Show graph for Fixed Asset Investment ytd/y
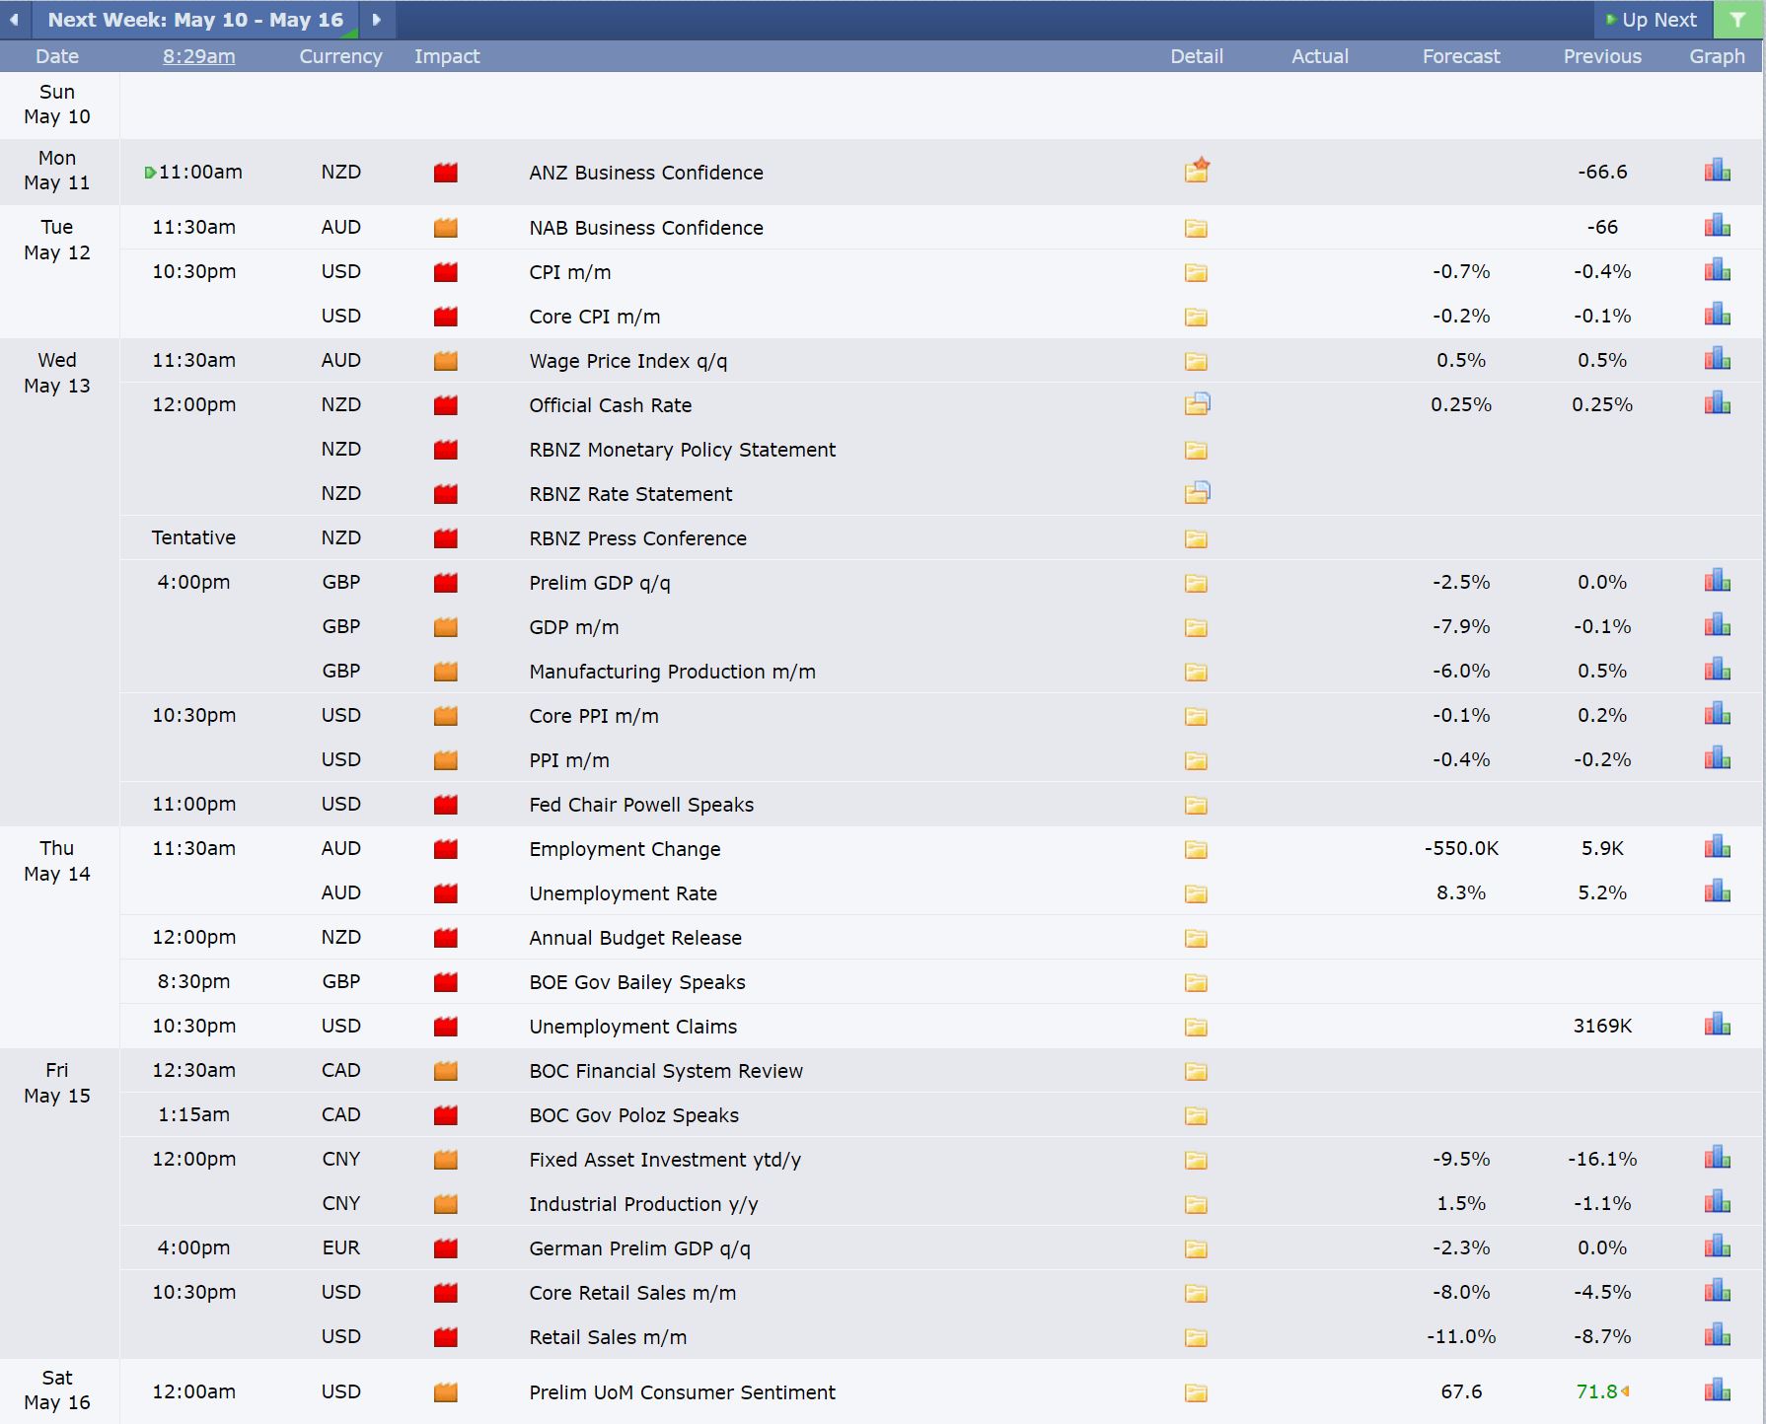This screenshot has width=1766, height=1424. click(1717, 1158)
